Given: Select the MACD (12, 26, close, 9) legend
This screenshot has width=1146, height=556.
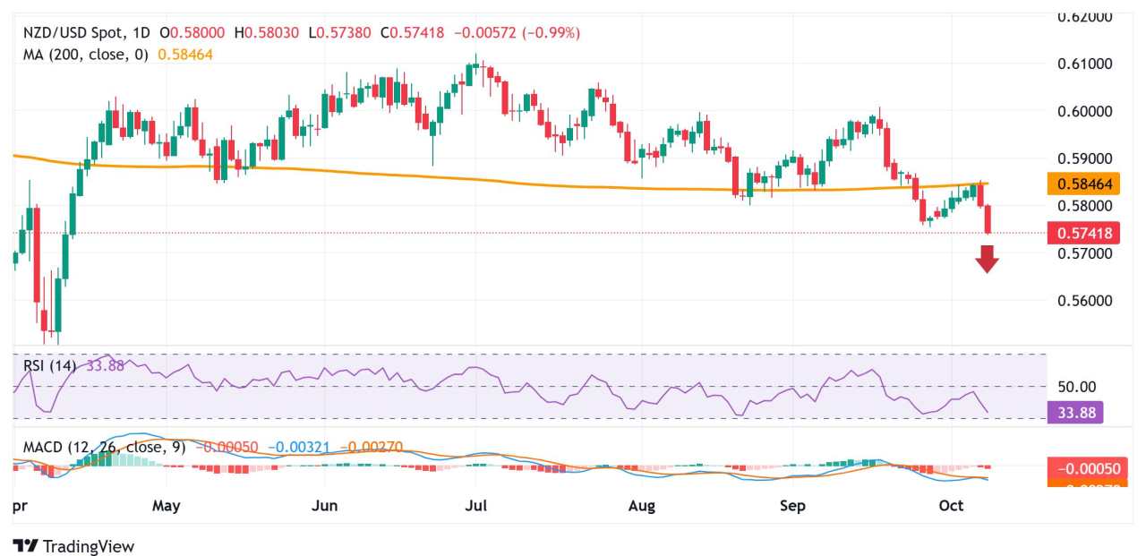Looking at the screenshot, I should pos(98,447).
